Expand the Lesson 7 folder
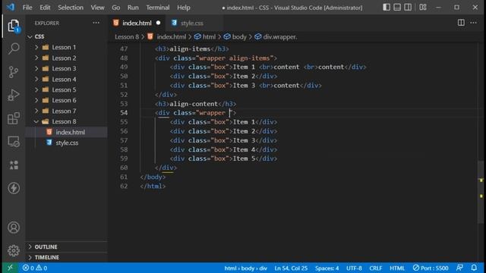This screenshot has height=273, width=486. pyautogui.click(x=36, y=111)
